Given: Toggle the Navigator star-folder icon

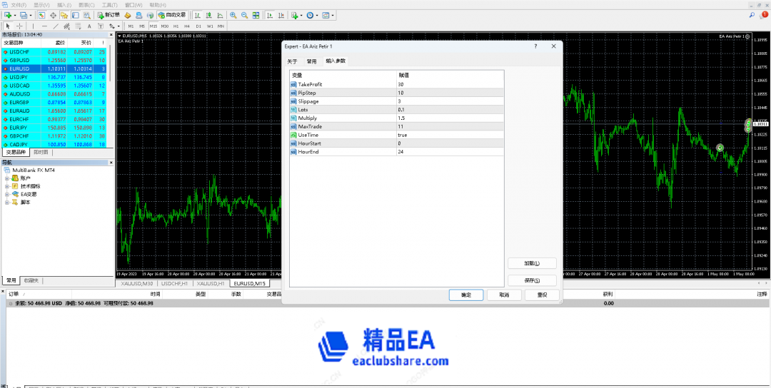Looking at the screenshot, I should pyautogui.click(x=64, y=15).
